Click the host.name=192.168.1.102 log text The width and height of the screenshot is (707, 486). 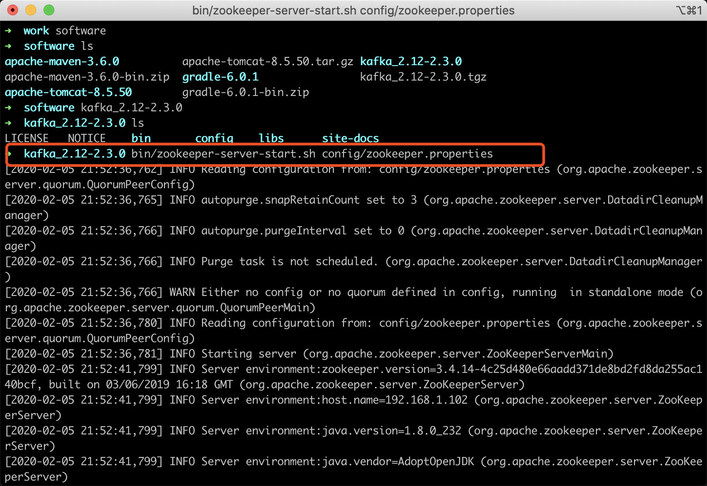click(395, 400)
